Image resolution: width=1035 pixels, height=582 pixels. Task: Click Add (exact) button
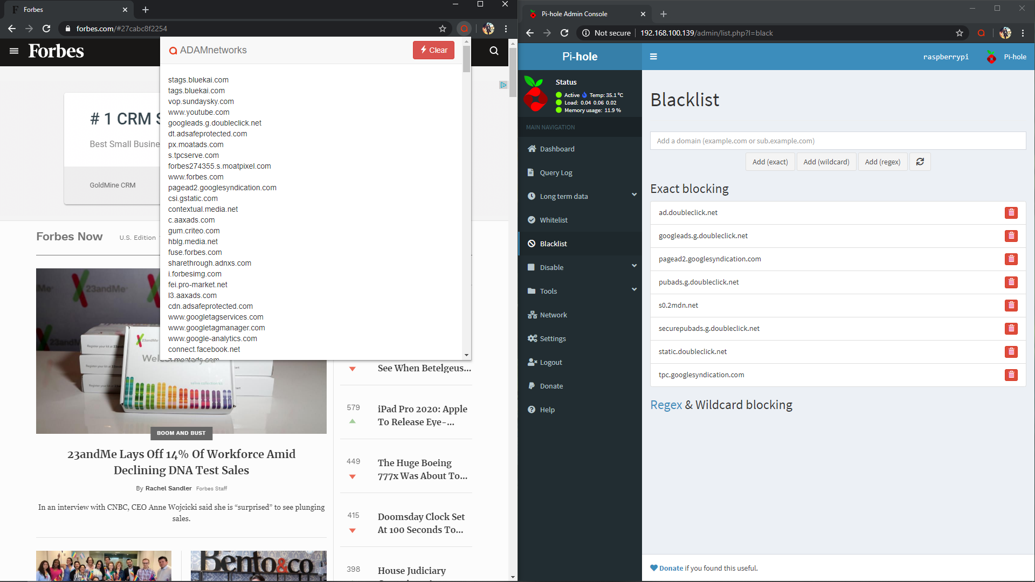[770, 162]
